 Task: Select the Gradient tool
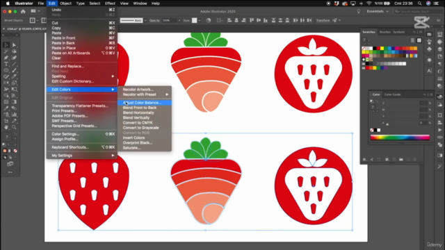(x=14, y=102)
